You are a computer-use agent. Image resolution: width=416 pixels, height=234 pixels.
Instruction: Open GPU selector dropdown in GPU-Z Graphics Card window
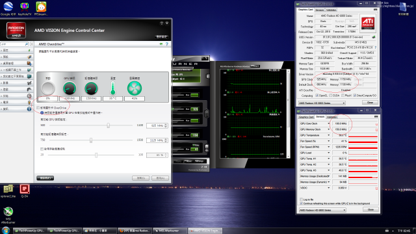(322, 103)
